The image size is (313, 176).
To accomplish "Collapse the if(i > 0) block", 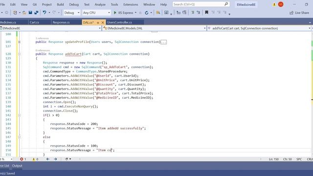I will [x=20, y=115].
